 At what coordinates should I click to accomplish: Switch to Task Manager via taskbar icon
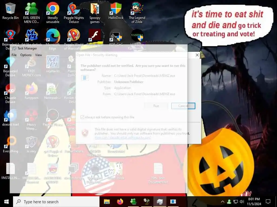160,202
